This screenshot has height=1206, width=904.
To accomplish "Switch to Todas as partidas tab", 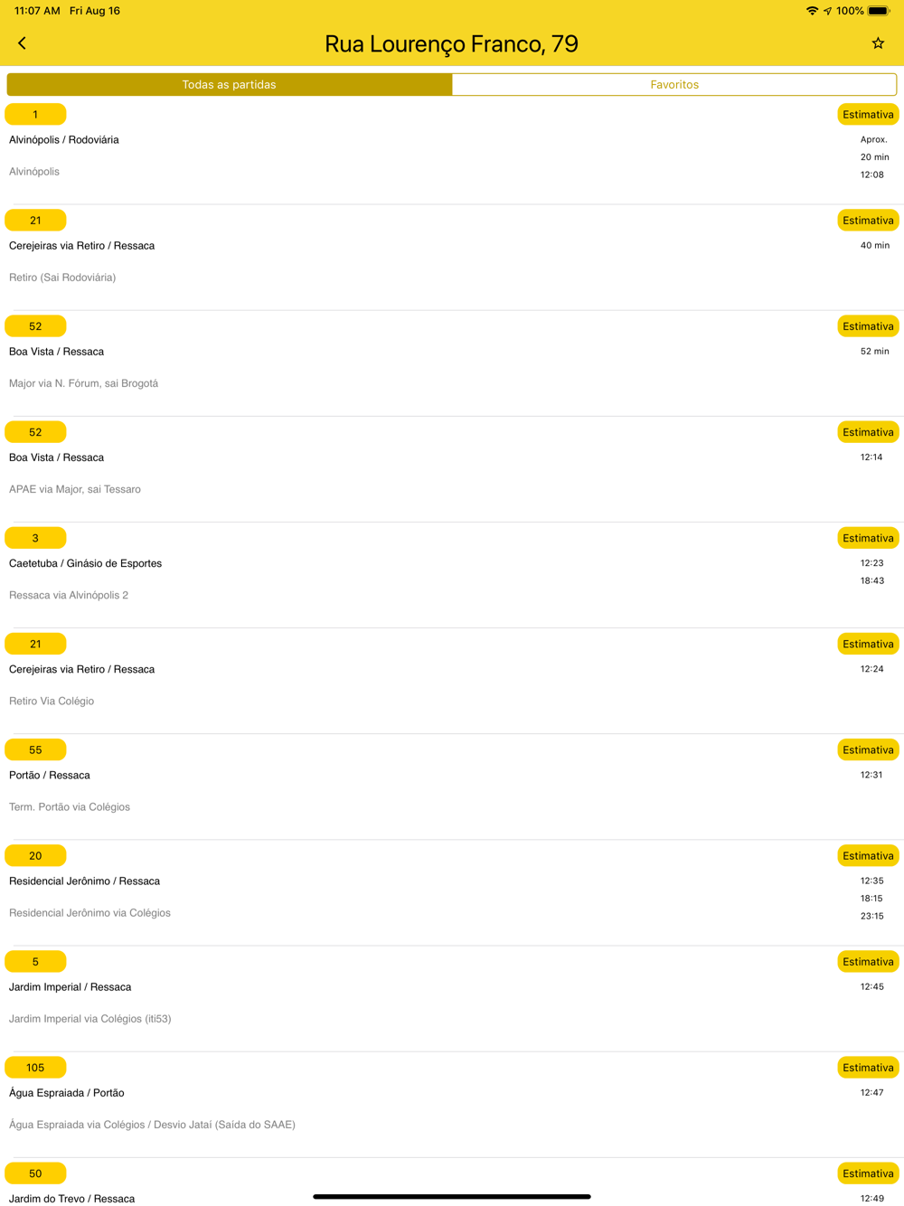I will [x=230, y=84].
